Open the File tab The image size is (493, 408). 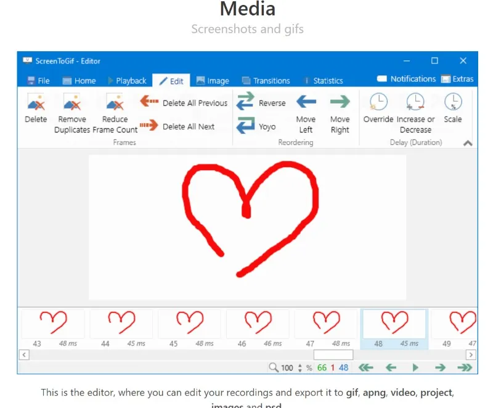pos(38,81)
